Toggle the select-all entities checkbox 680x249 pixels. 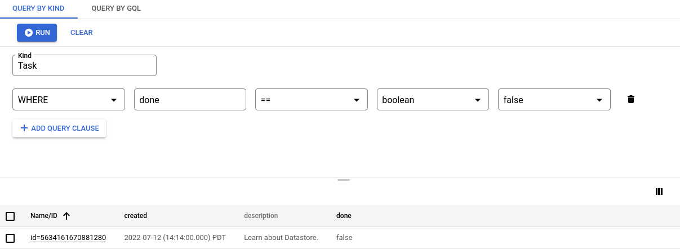(10, 216)
